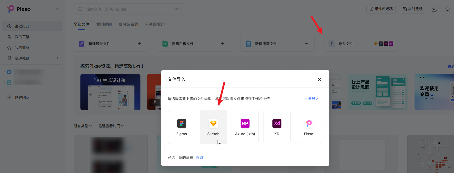Open 最近打开 in sidebar

[x=32, y=26]
